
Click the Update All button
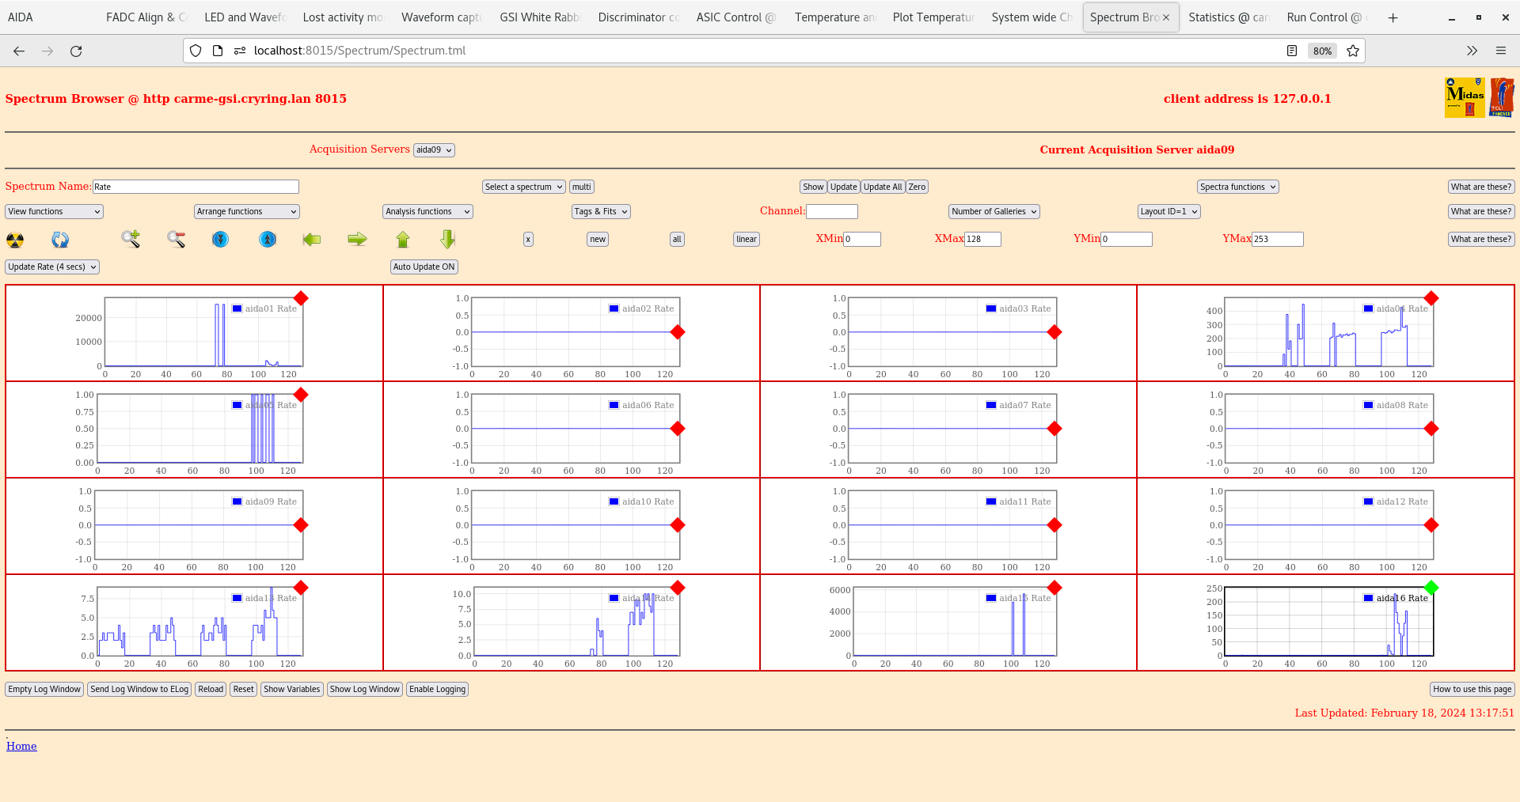coord(882,187)
